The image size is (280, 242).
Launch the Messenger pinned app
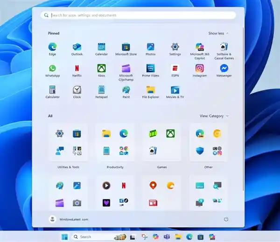click(224, 71)
